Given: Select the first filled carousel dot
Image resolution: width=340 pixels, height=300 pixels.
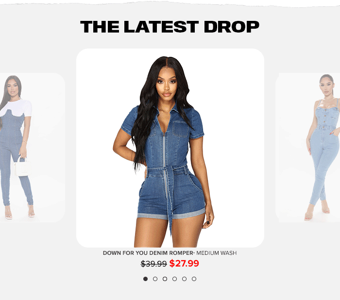Looking at the screenshot, I should pos(146,279).
